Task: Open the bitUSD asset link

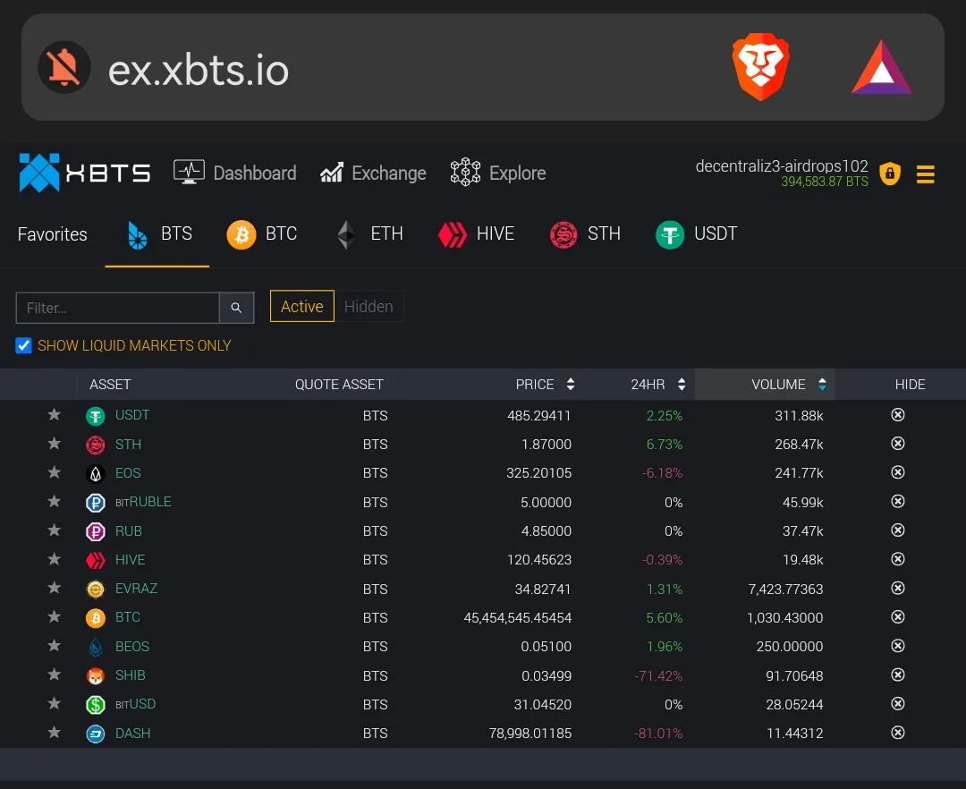Action: (136, 704)
